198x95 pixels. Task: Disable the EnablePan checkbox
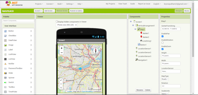162,36
